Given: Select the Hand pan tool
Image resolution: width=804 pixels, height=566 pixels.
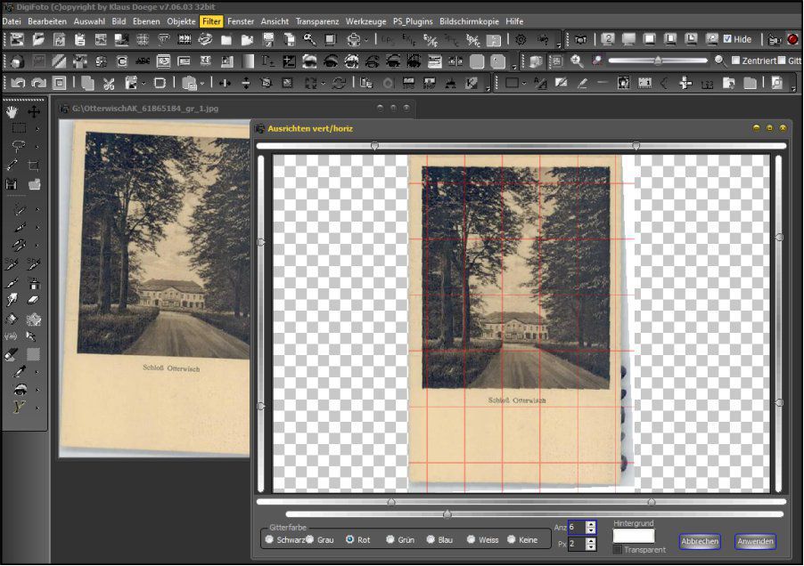Looking at the screenshot, I should click(x=12, y=111).
